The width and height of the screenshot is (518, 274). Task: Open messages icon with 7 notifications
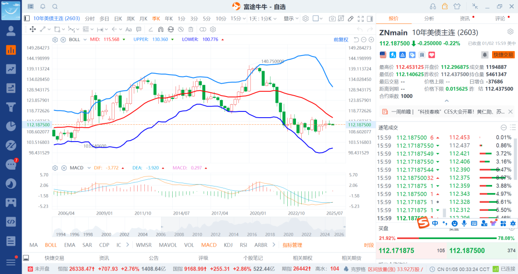click(11, 164)
